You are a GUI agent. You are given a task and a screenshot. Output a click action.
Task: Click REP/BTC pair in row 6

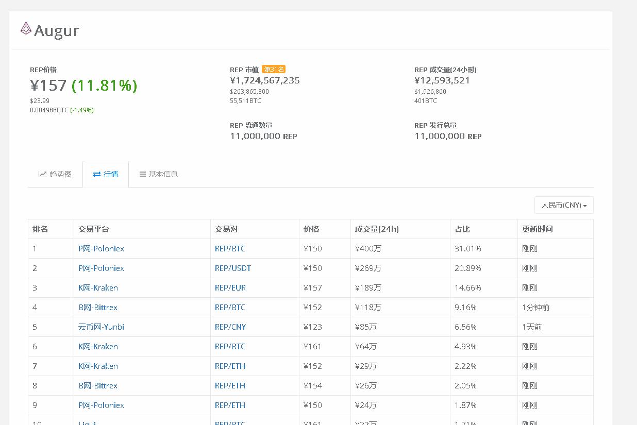[230, 346]
